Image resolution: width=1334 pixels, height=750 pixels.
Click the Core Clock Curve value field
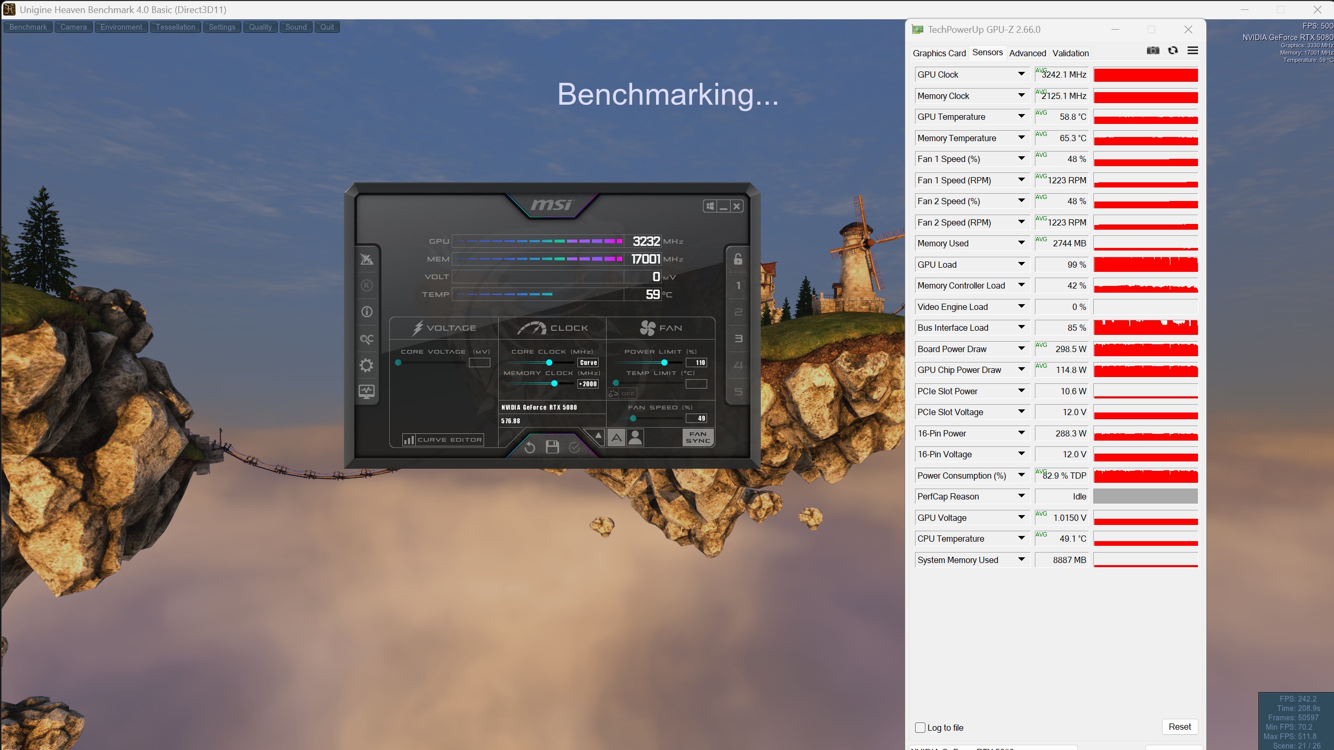(x=588, y=362)
